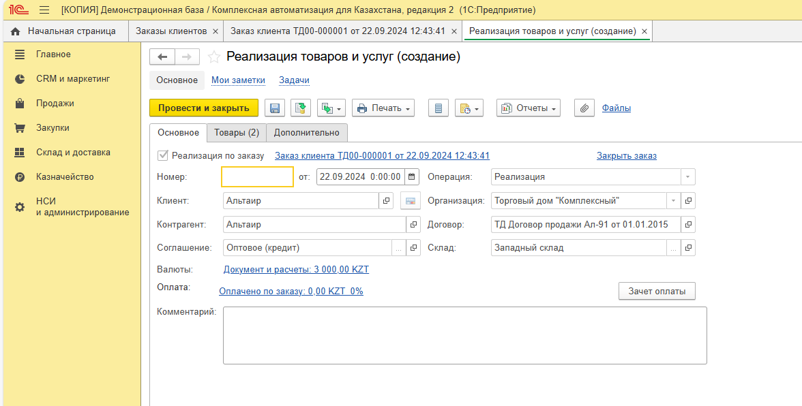Click into the Комментарий text area
Viewport: 802px width, 406px height.
[x=464, y=335]
